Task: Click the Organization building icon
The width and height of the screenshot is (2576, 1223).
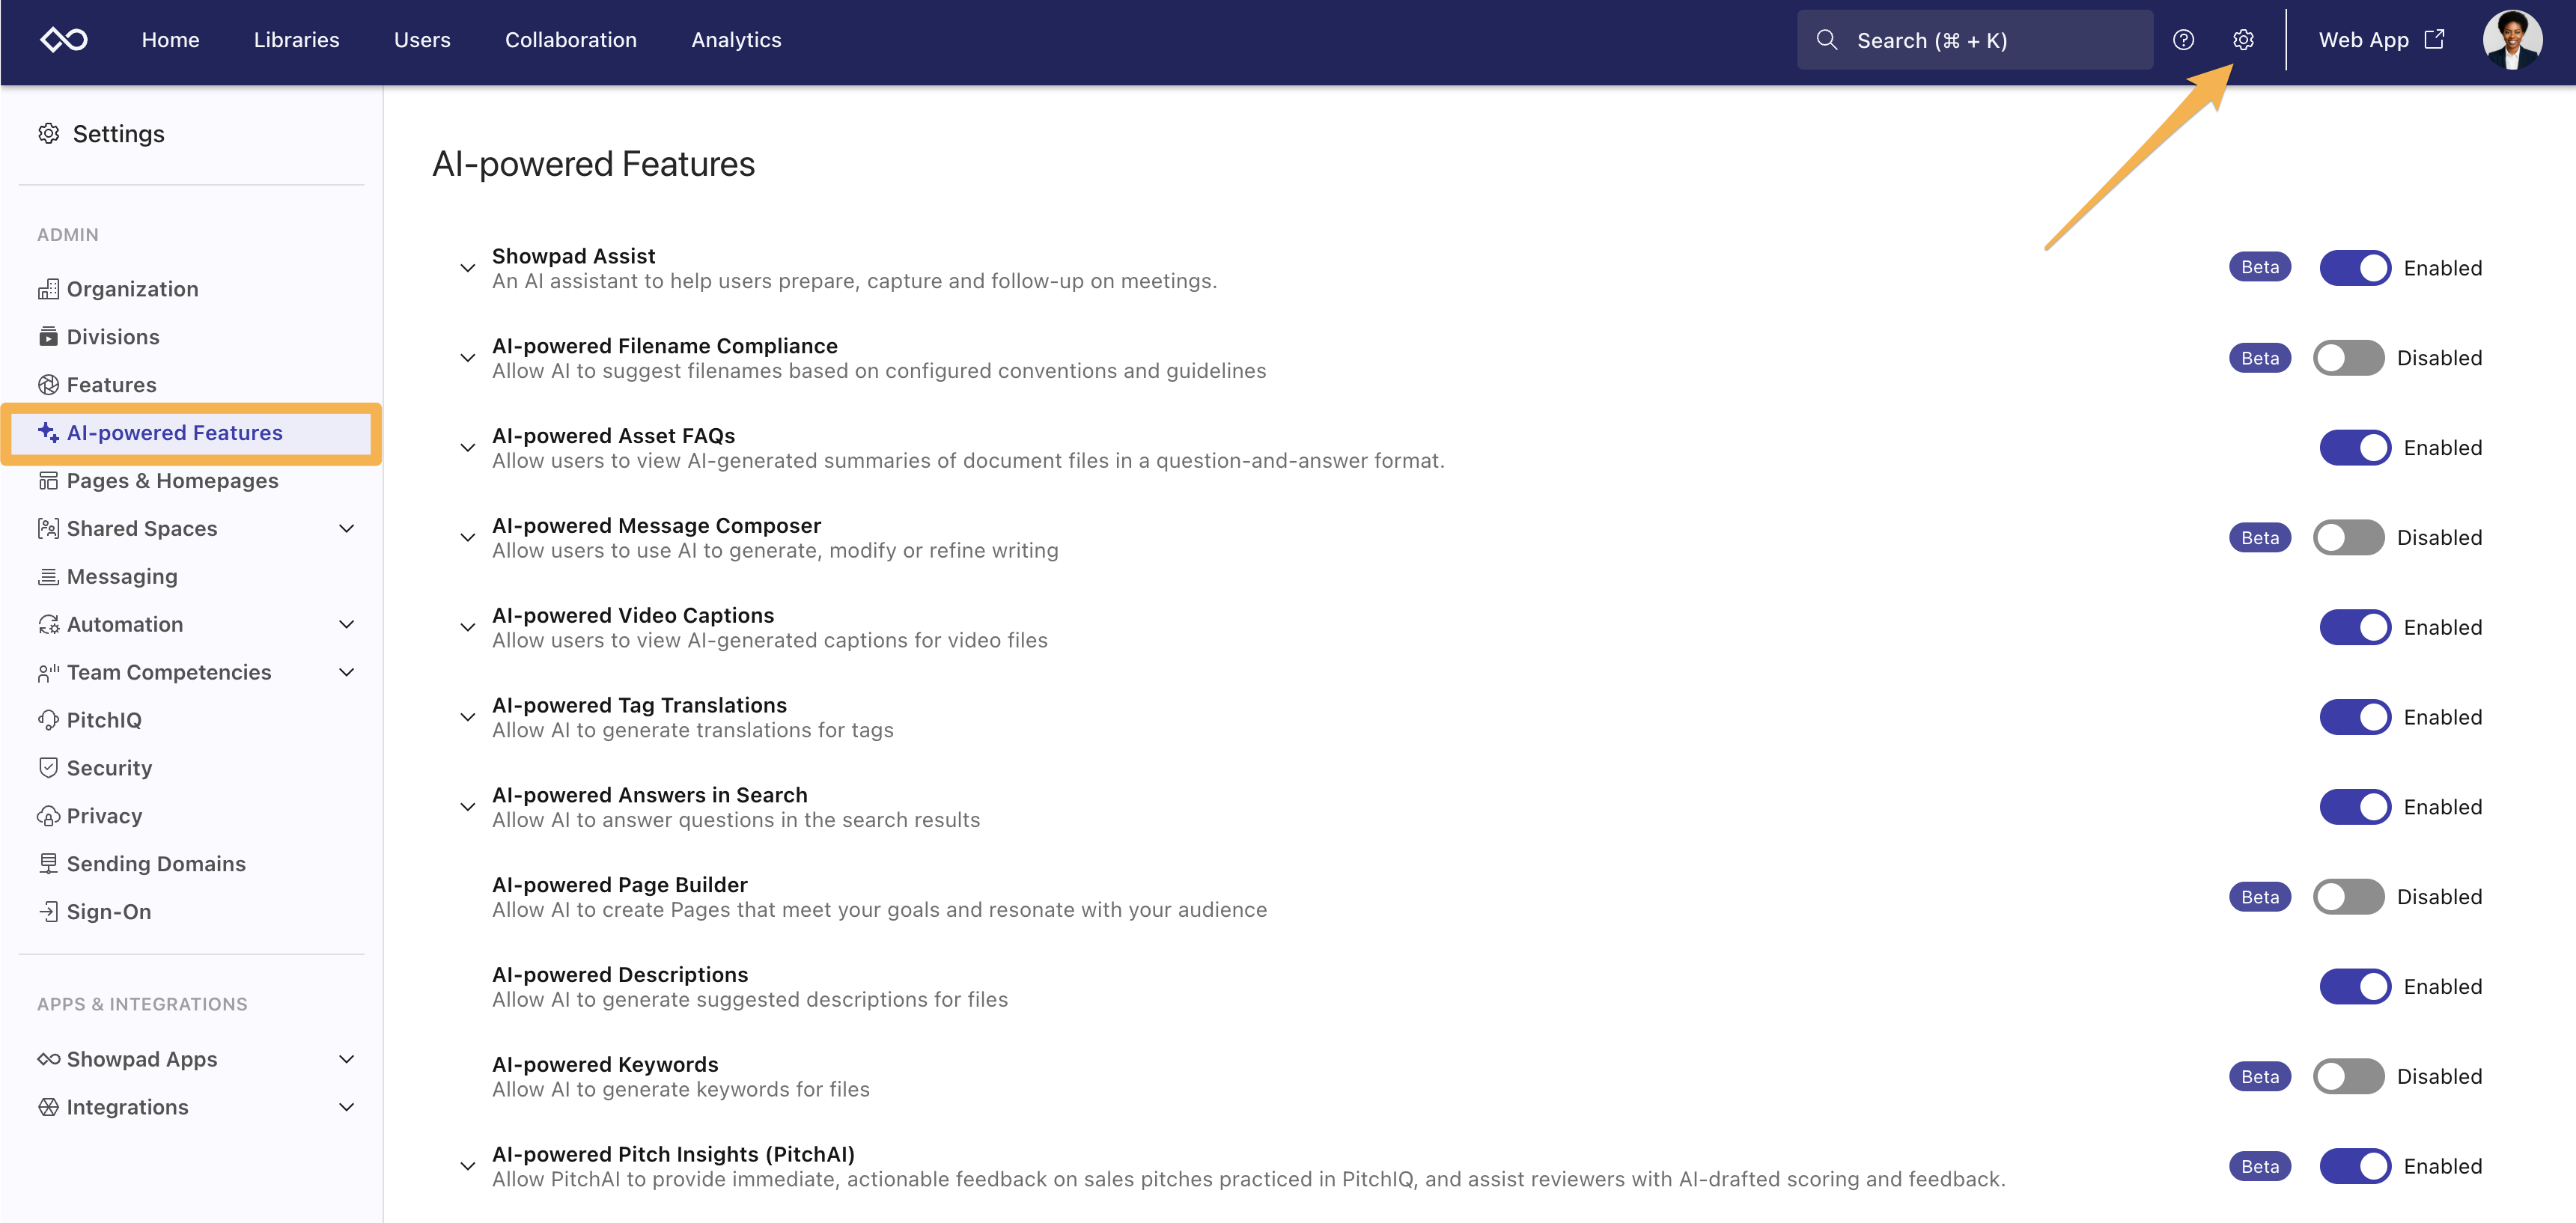Action: pyautogui.click(x=48, y=289)
